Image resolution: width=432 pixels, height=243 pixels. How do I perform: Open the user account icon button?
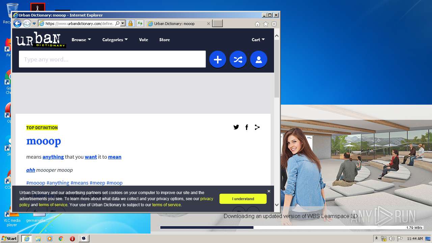pyautogui.click(x=259, y=60)
